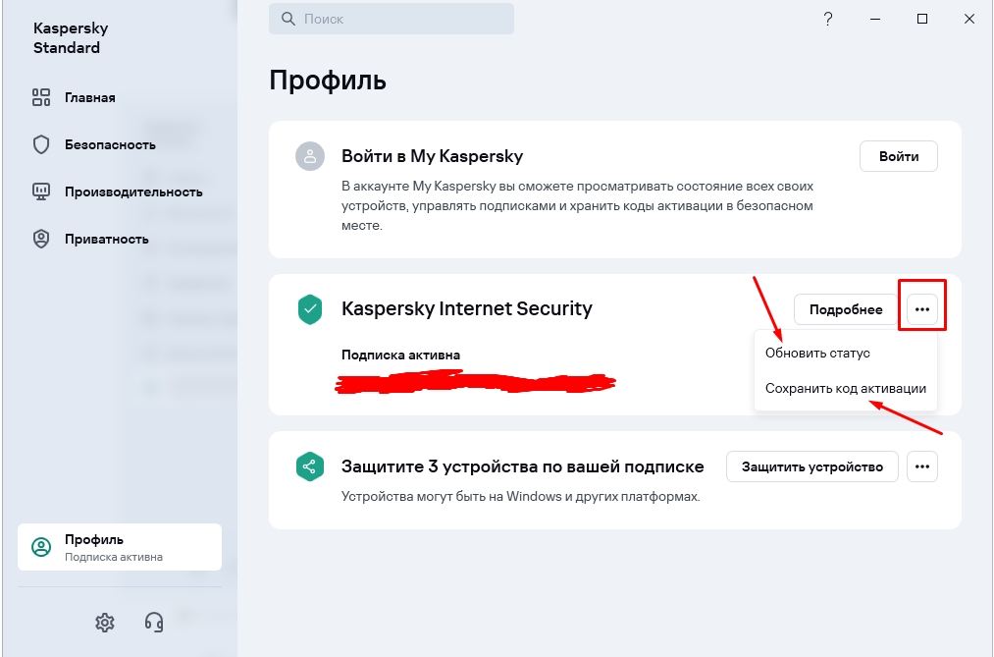Choose "Обновить статус" from the menu
The image size is (994, 657).
(817, 353)
